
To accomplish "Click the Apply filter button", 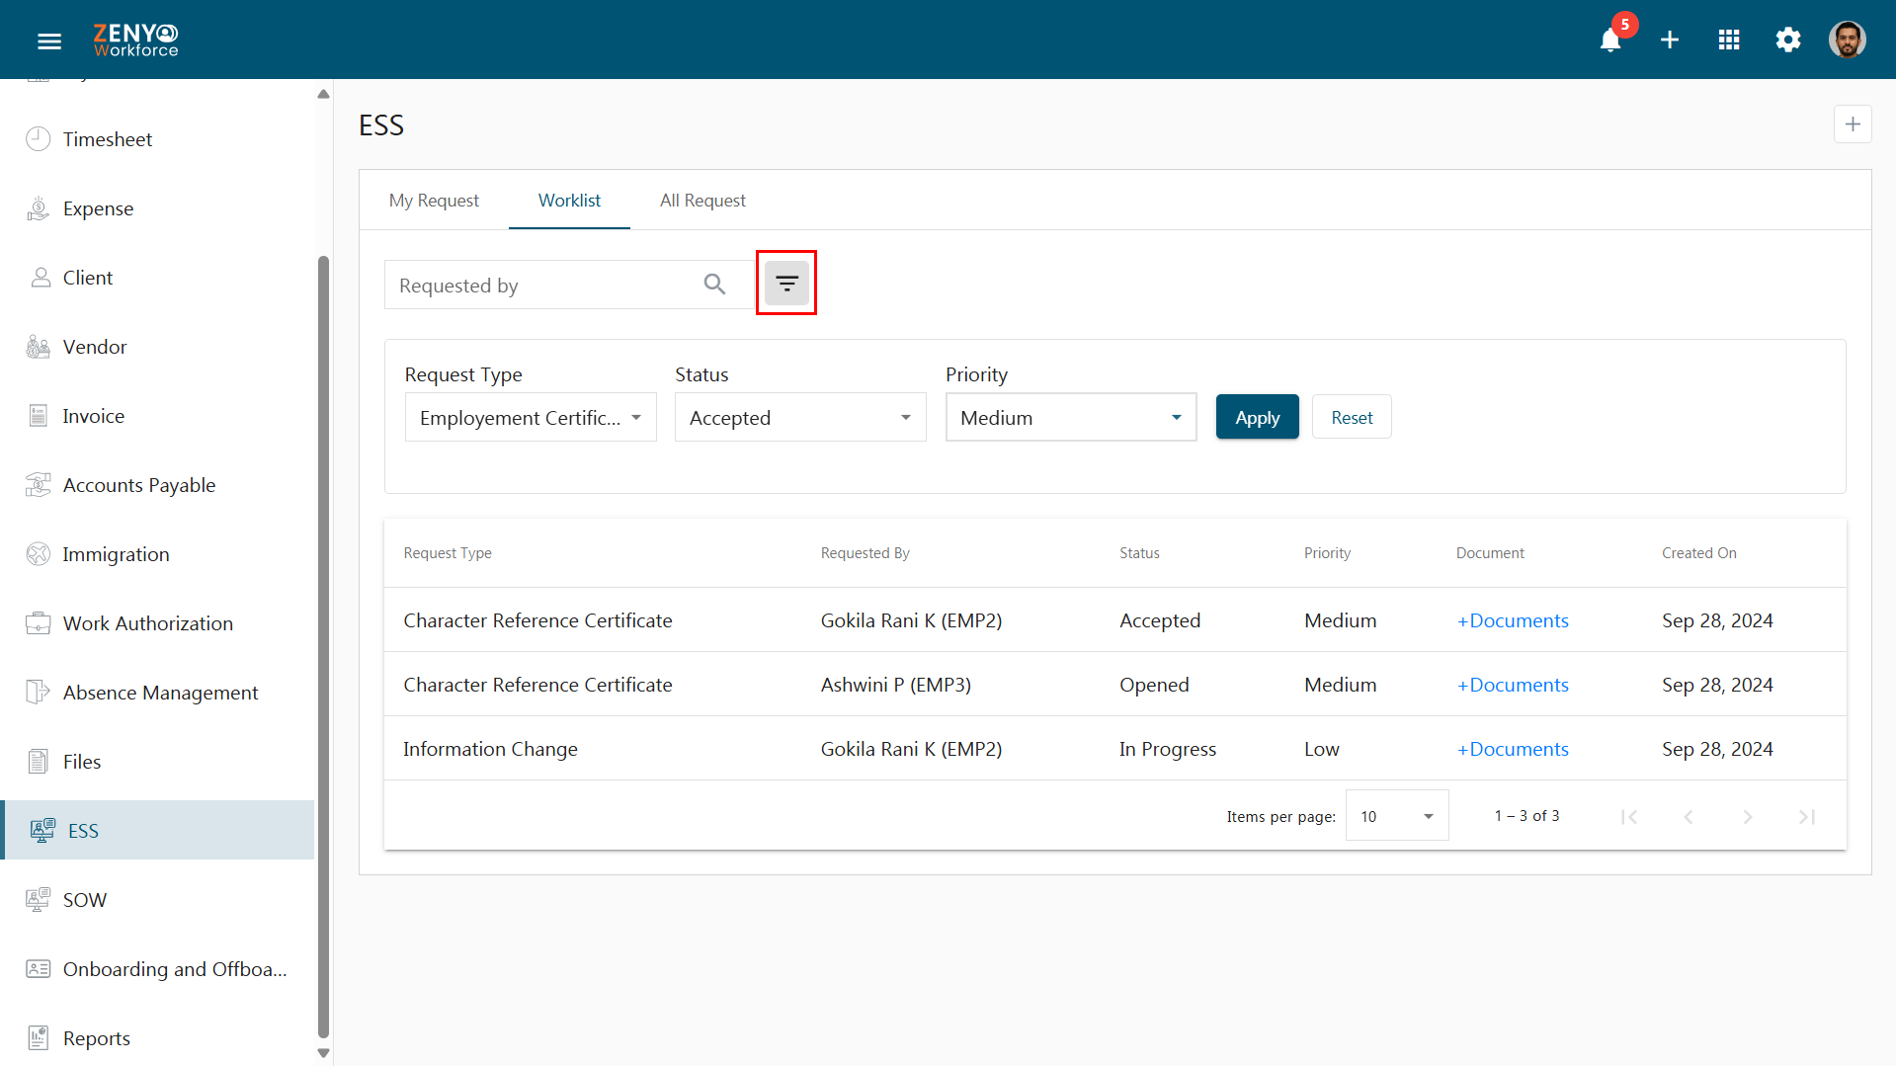I will click(1257, 418).
